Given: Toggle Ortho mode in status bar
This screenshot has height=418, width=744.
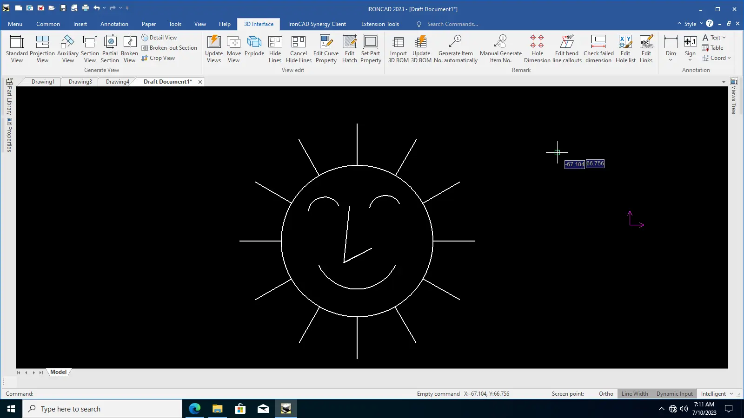Looking at the screenshot, I should [606, 394].
